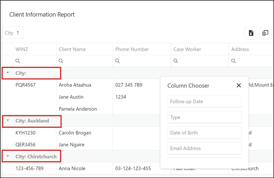Click the City sort ascending arrow

point(18,33)
